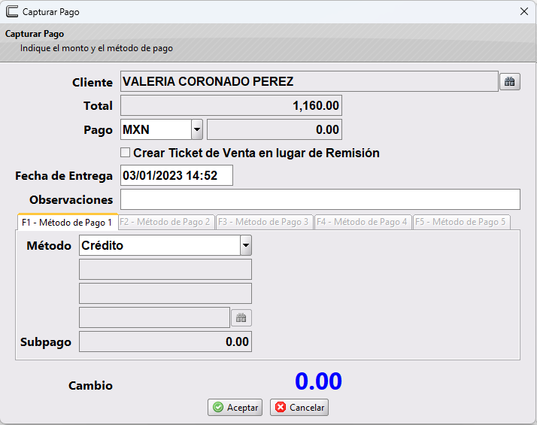Click the Total amount field
Viewport: 537px width, 425px height.
(231, 105)
